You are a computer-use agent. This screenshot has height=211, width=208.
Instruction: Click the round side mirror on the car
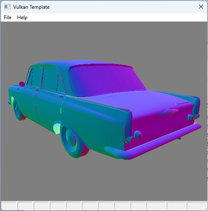22,84
